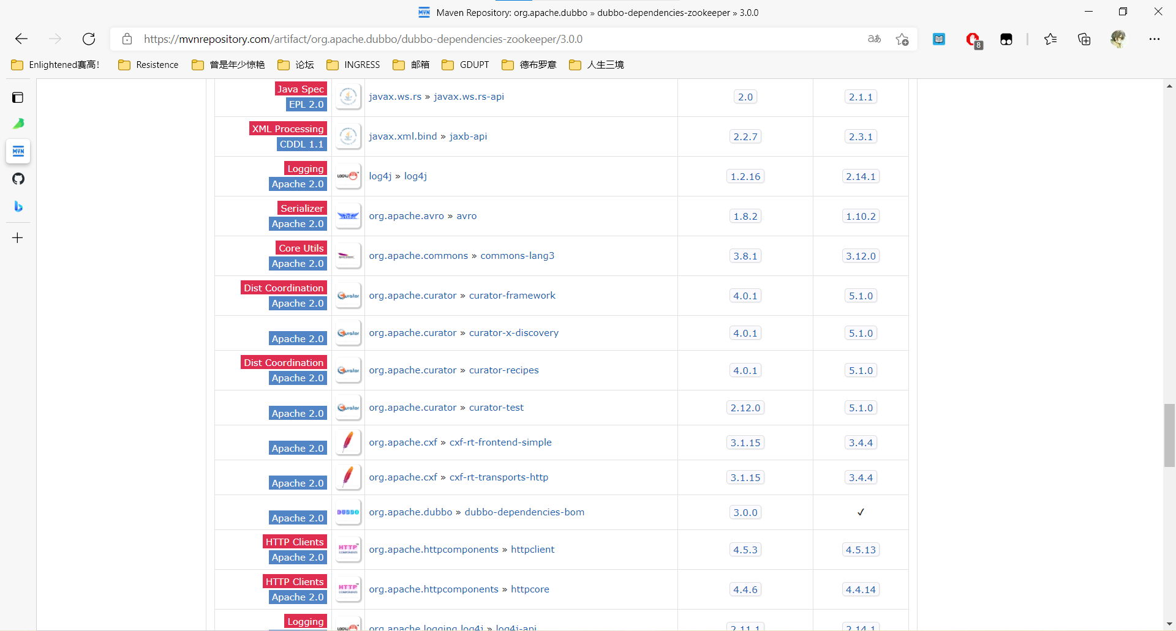Click the Serializer category tag
Screen dimensions: 1176x631
(302, 208)
